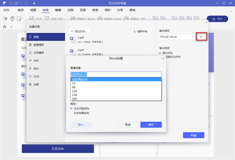Click the save icon in title bar
Image resolution: width=235 pixels, height=160 pixels.
tap(11, 3)
